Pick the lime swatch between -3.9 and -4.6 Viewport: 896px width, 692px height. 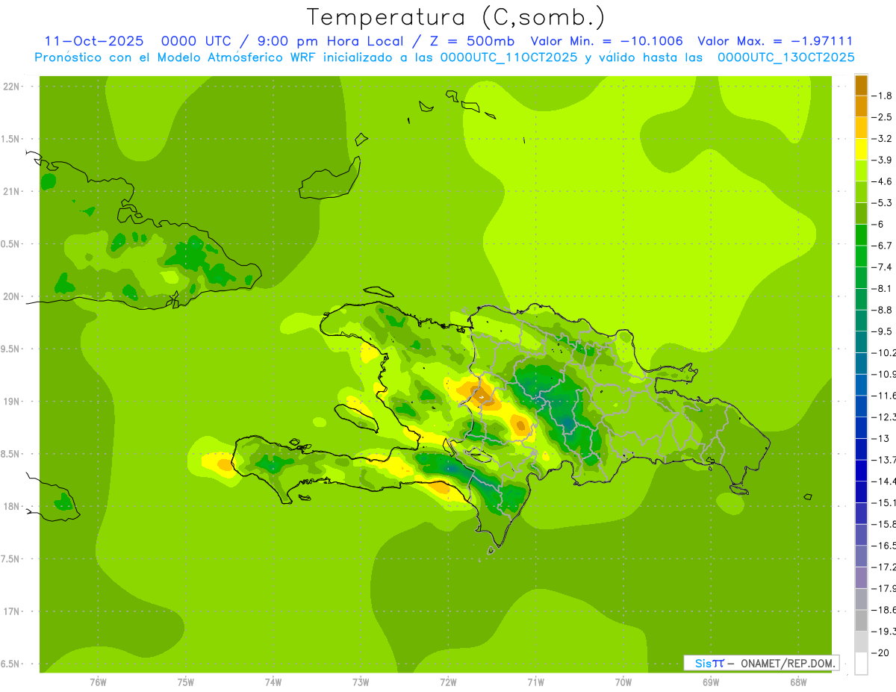pos(861,171)
